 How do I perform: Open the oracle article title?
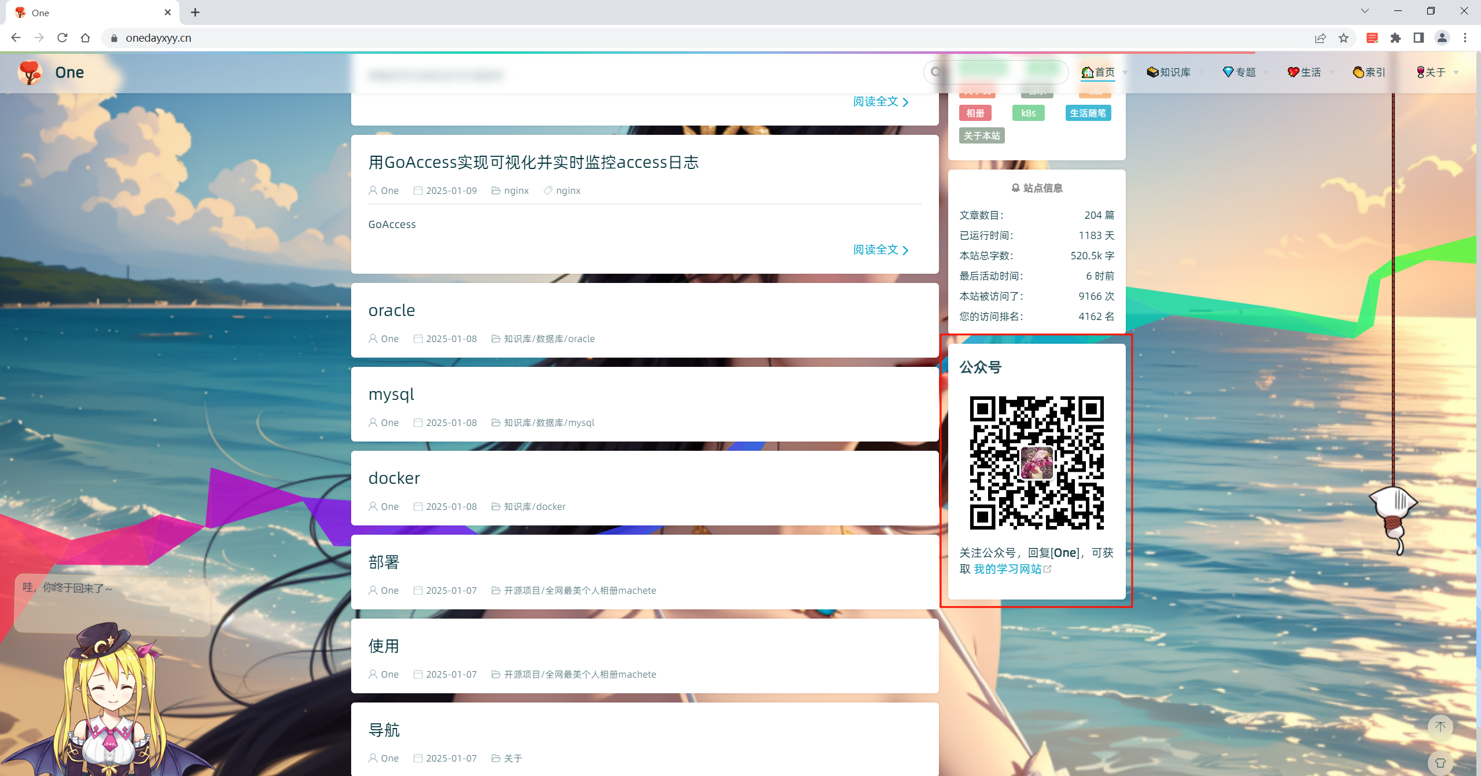[x=392, y=310]
